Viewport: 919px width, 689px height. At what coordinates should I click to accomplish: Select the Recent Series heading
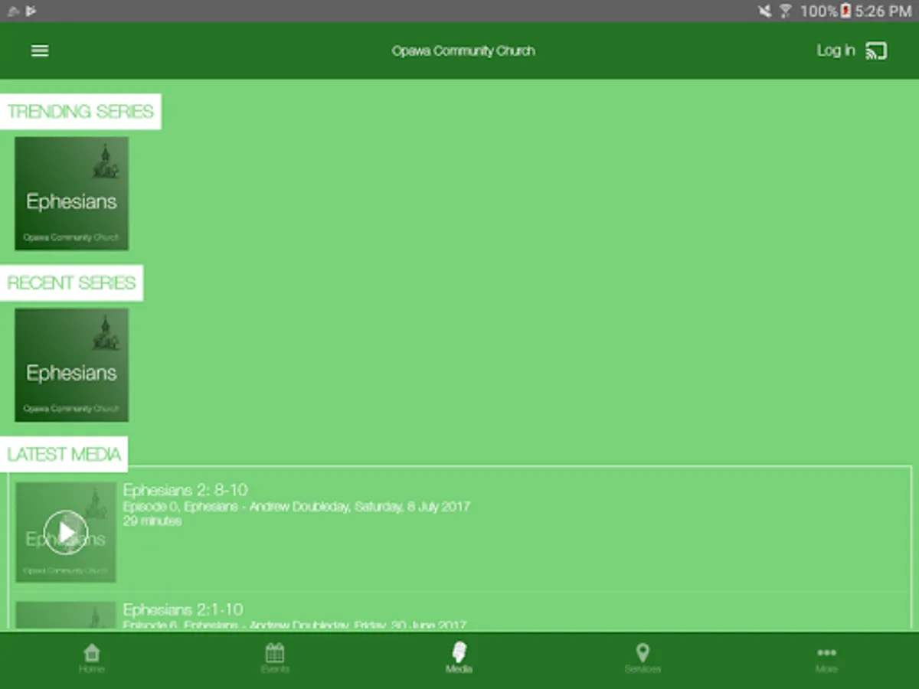click(71, 283)
